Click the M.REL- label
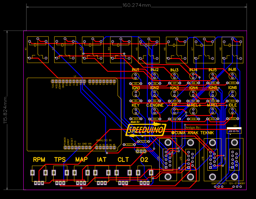This screenshot has height=199, width=256. (214, 105)
